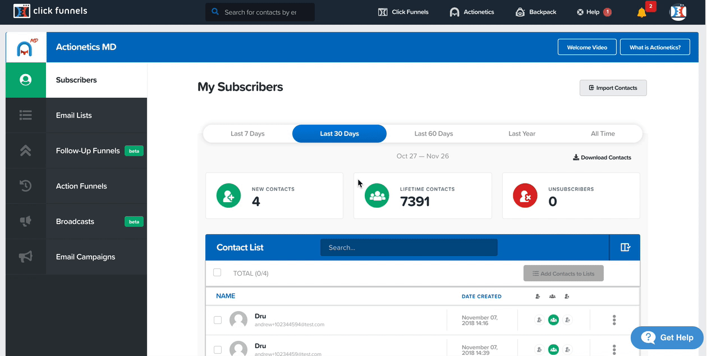
Task: Click the green group status icon for andrew+102344594@test.com
Action: (x=554, y=320)
